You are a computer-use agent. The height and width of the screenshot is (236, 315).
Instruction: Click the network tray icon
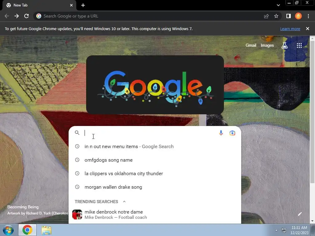284,230
